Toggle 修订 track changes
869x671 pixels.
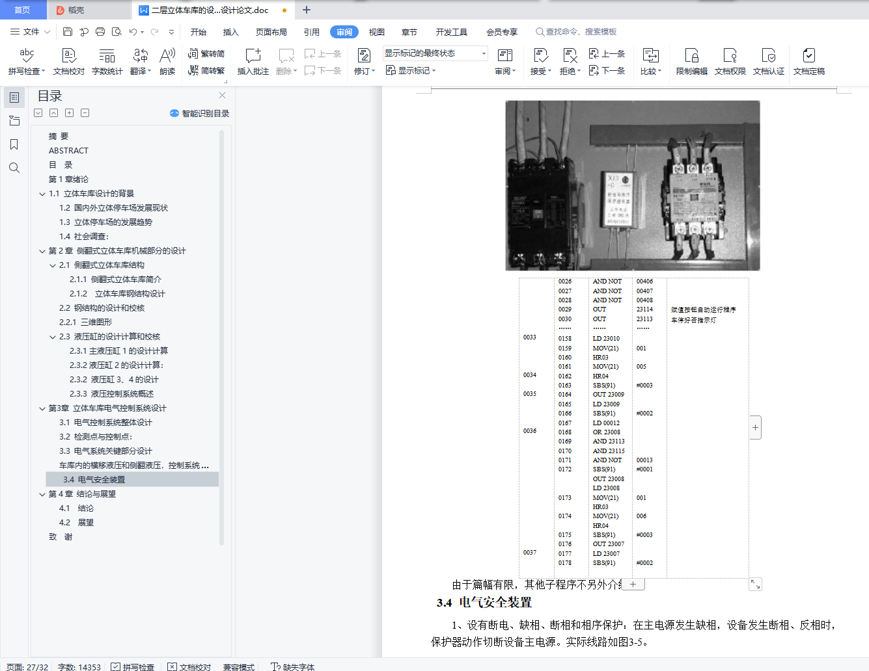(x=365, y=62)
